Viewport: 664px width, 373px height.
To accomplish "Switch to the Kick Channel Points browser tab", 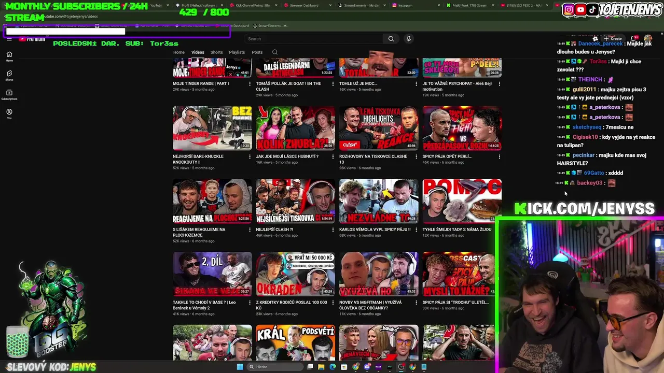I will pos(253,5).
